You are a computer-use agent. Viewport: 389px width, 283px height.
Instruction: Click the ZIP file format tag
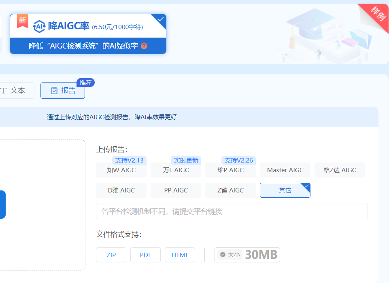click(111, 255)
